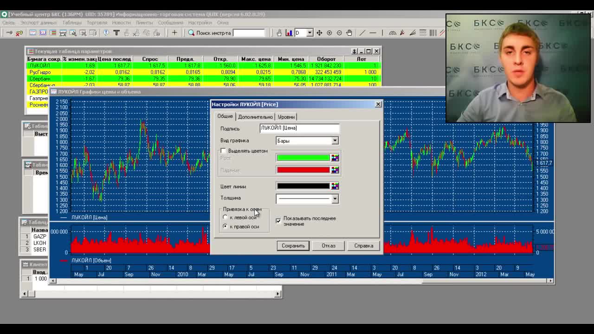Click the disconnect red-cross key icon
594x334 pixels.
[x=19, y=33]
